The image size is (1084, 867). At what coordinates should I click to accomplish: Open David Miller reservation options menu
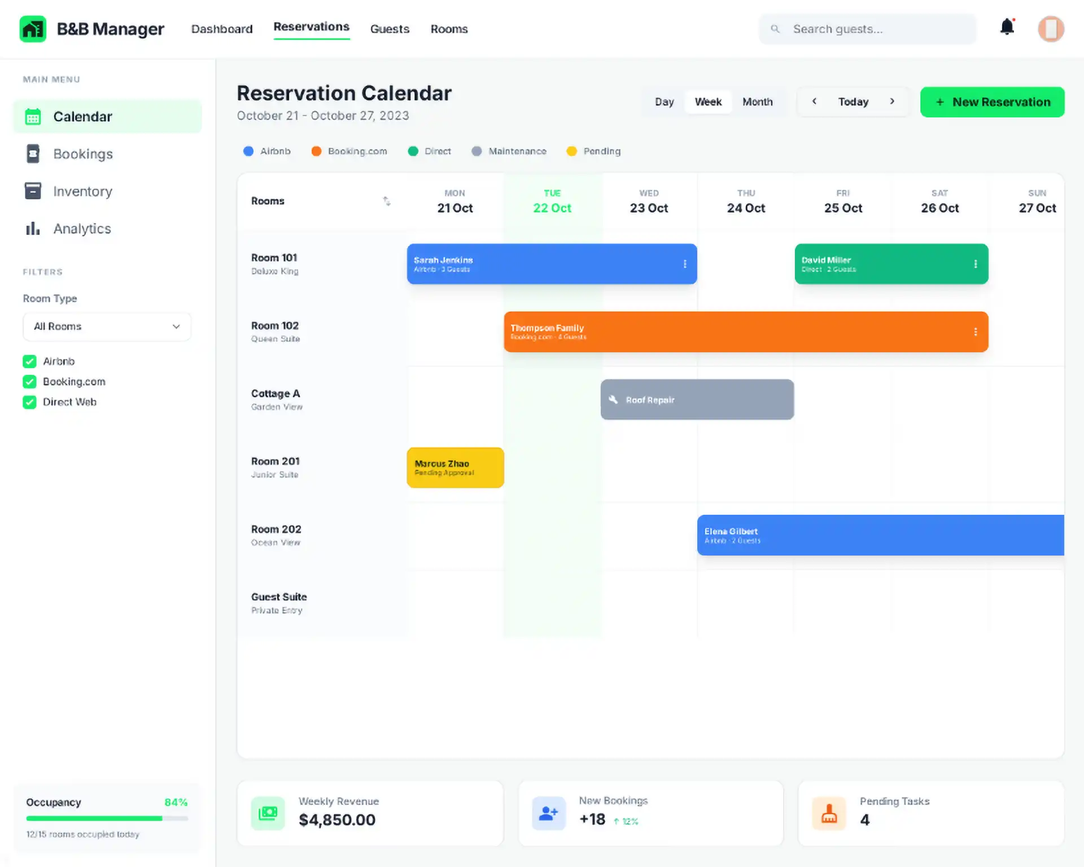click(975, 264)
